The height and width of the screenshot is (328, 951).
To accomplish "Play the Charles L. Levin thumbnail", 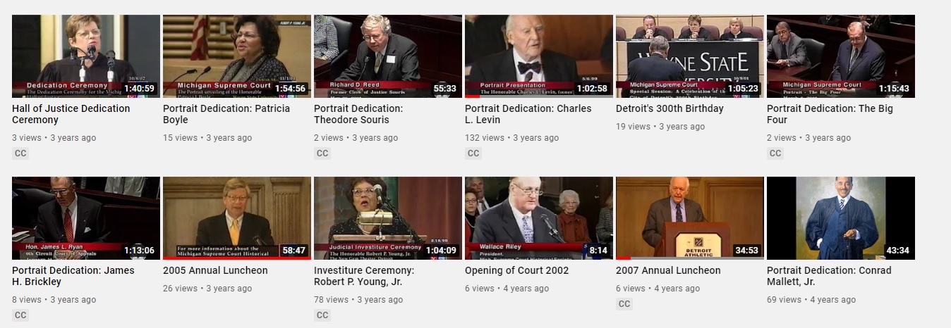I will (539, 56).
